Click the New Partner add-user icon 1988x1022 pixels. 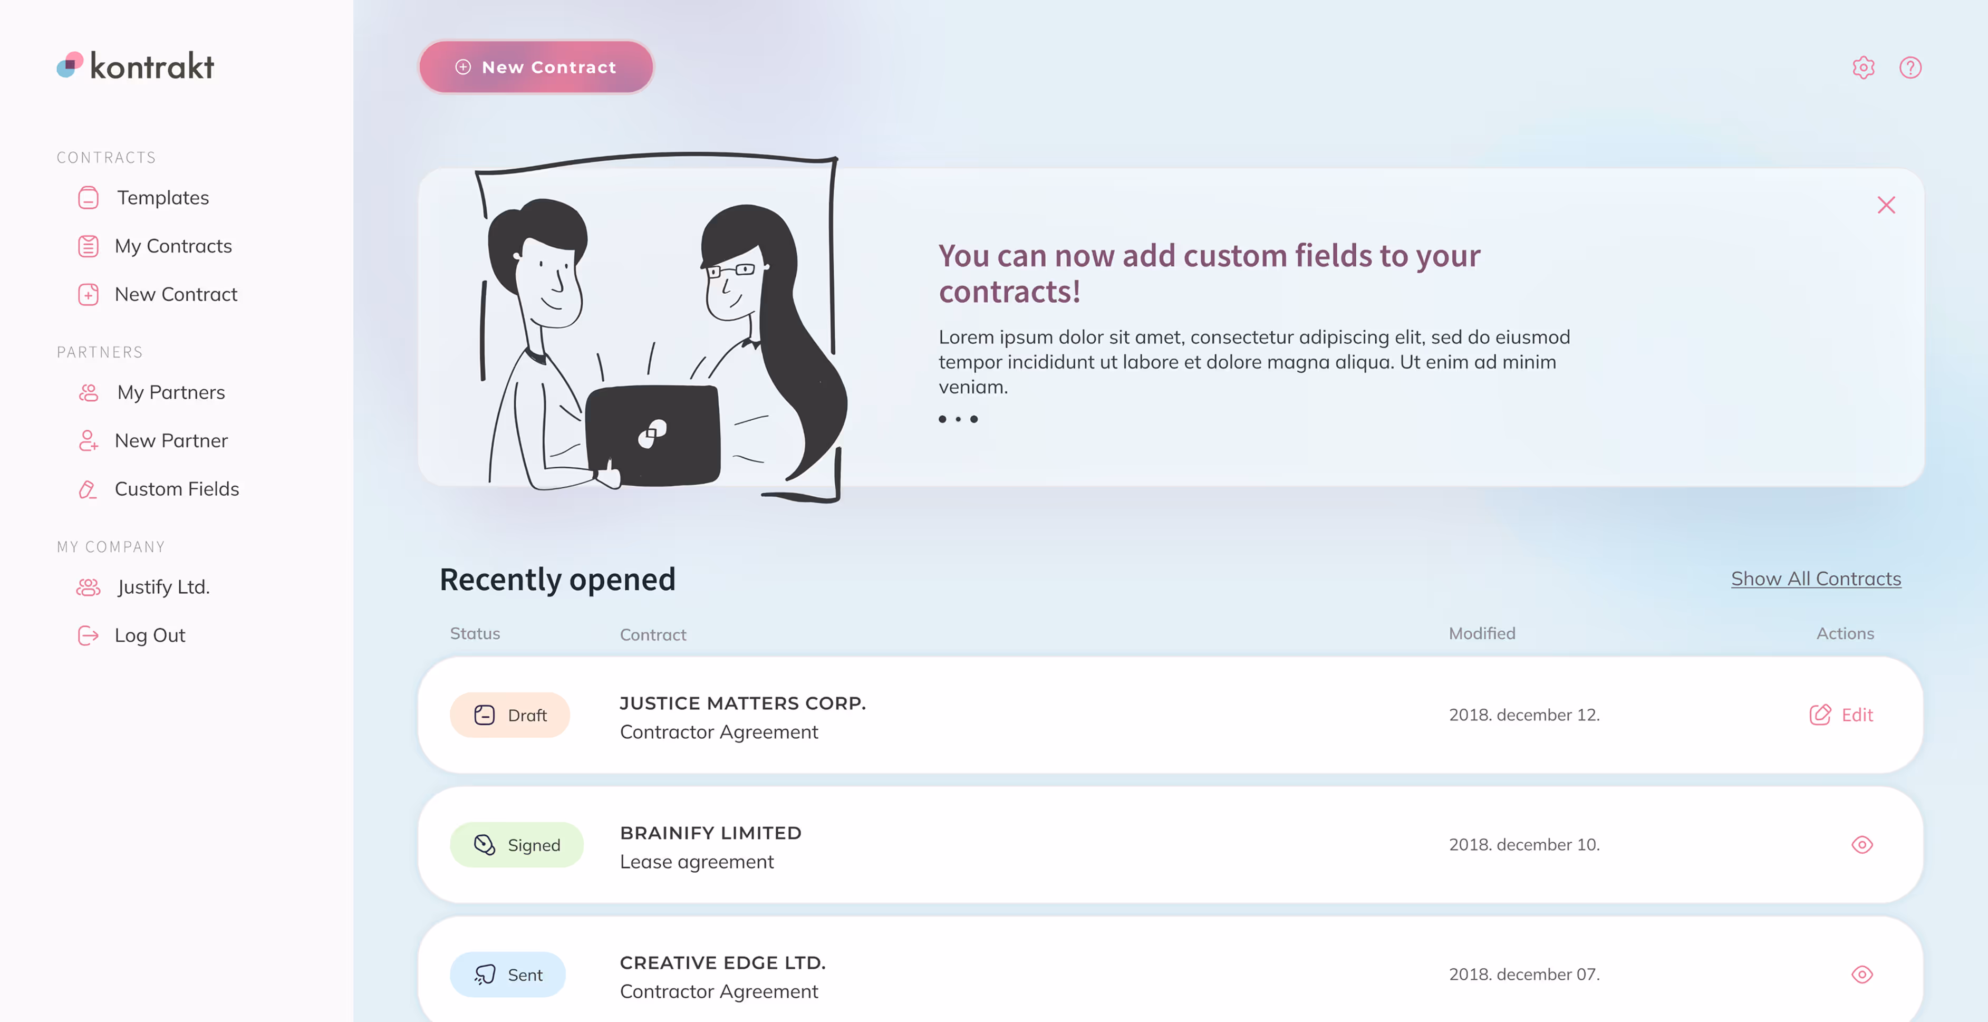coord(89,441)
